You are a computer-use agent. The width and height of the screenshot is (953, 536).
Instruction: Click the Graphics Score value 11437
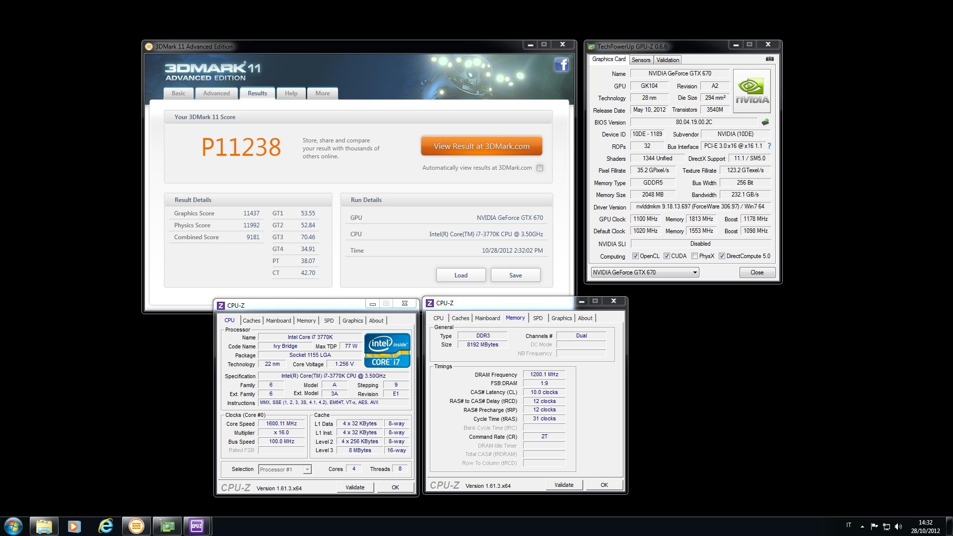251,213
